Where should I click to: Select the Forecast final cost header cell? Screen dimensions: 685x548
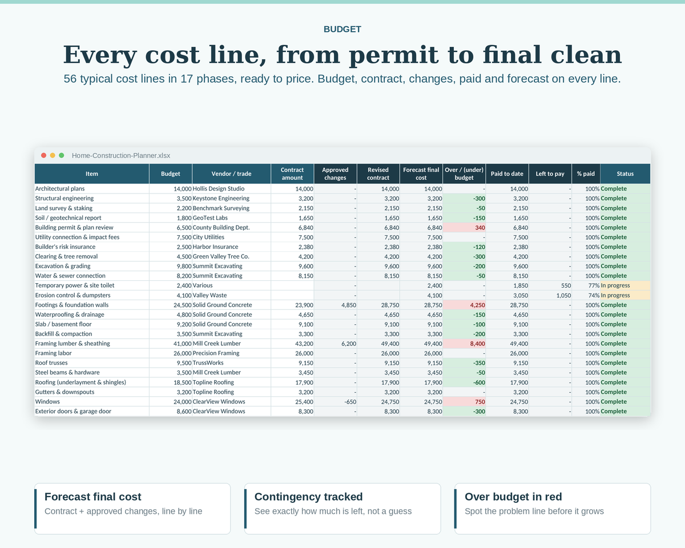point(421,174)
